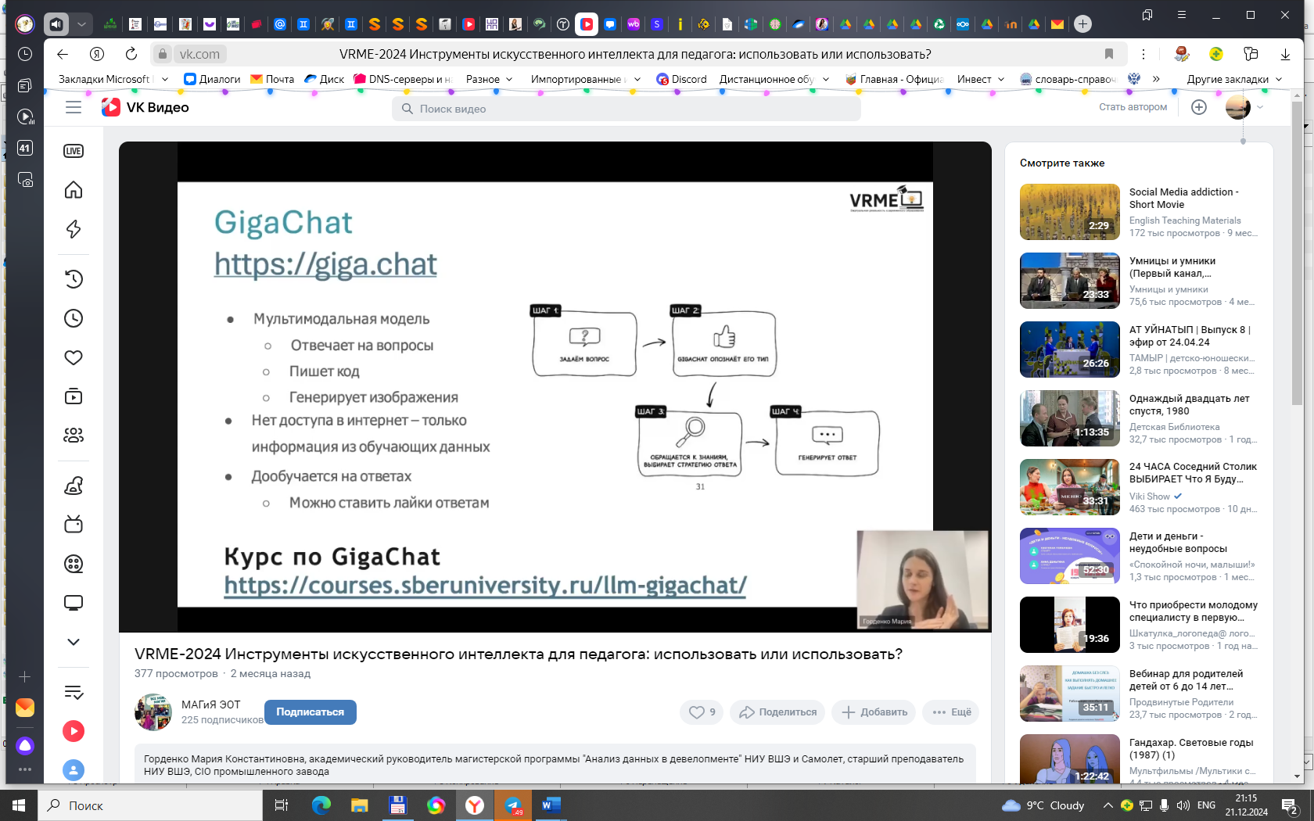Click the Поделиться share button

(777, 712)
